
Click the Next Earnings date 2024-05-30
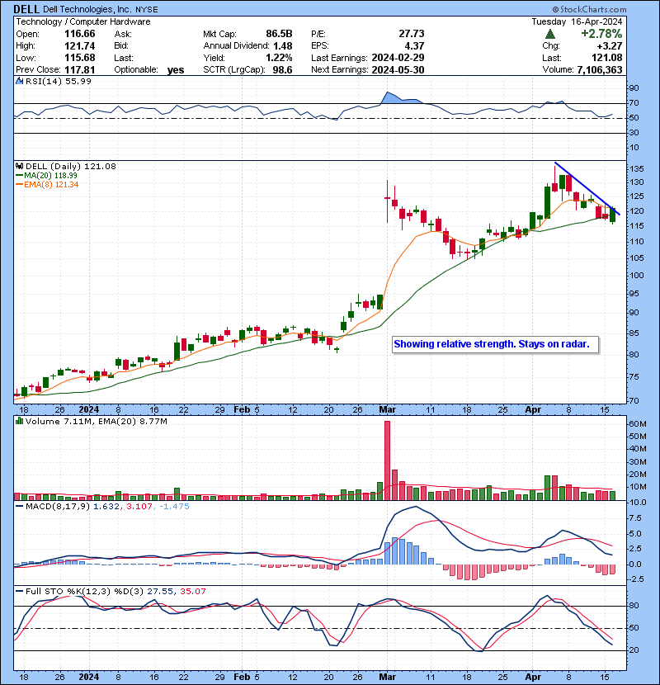point(398,69)
